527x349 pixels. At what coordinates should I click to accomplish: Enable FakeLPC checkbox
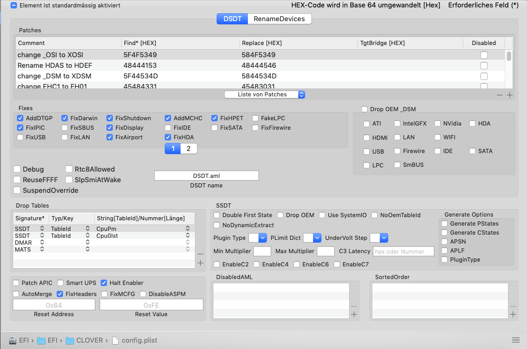(255, 118)
